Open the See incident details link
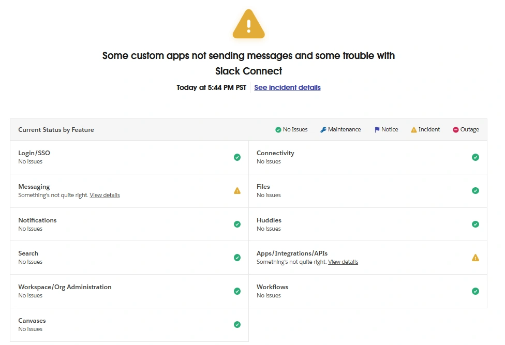Image resolution: width=505 pixels, height=345 pixels. tap(287, 87)
